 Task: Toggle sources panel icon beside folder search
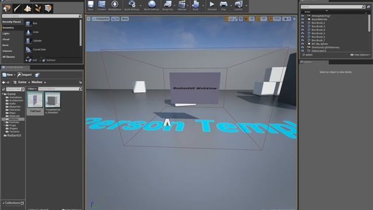[3, 89]
